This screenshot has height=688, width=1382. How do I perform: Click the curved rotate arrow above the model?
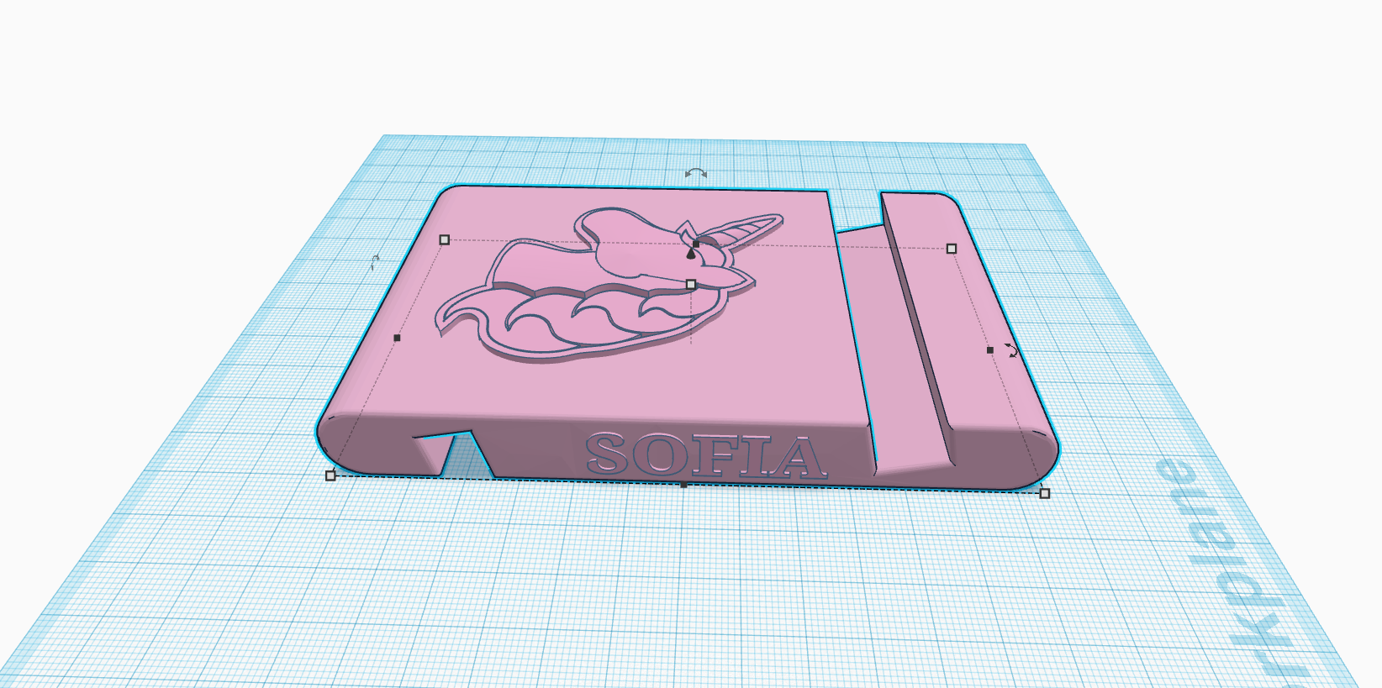pyautogui.click(x=695, y=174)
